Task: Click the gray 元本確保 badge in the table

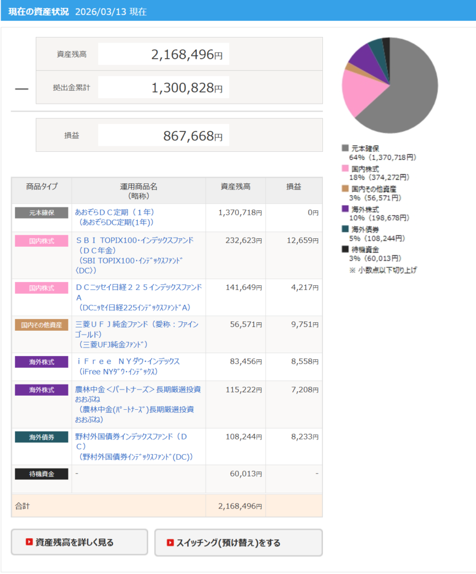Action: (x=41, y=213)
